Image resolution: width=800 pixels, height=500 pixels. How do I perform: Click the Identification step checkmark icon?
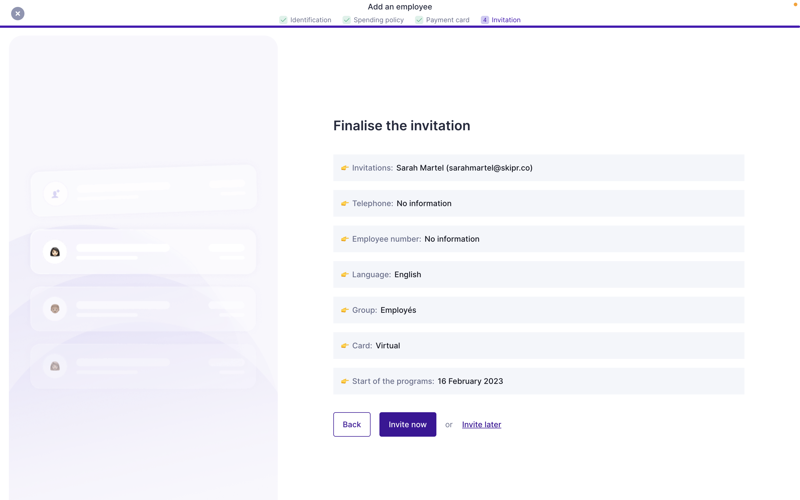pyautogui.click(x=283, y=20)
